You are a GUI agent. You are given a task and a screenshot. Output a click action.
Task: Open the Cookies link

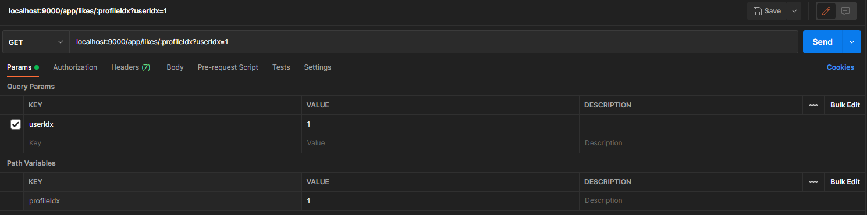(840, 67)
